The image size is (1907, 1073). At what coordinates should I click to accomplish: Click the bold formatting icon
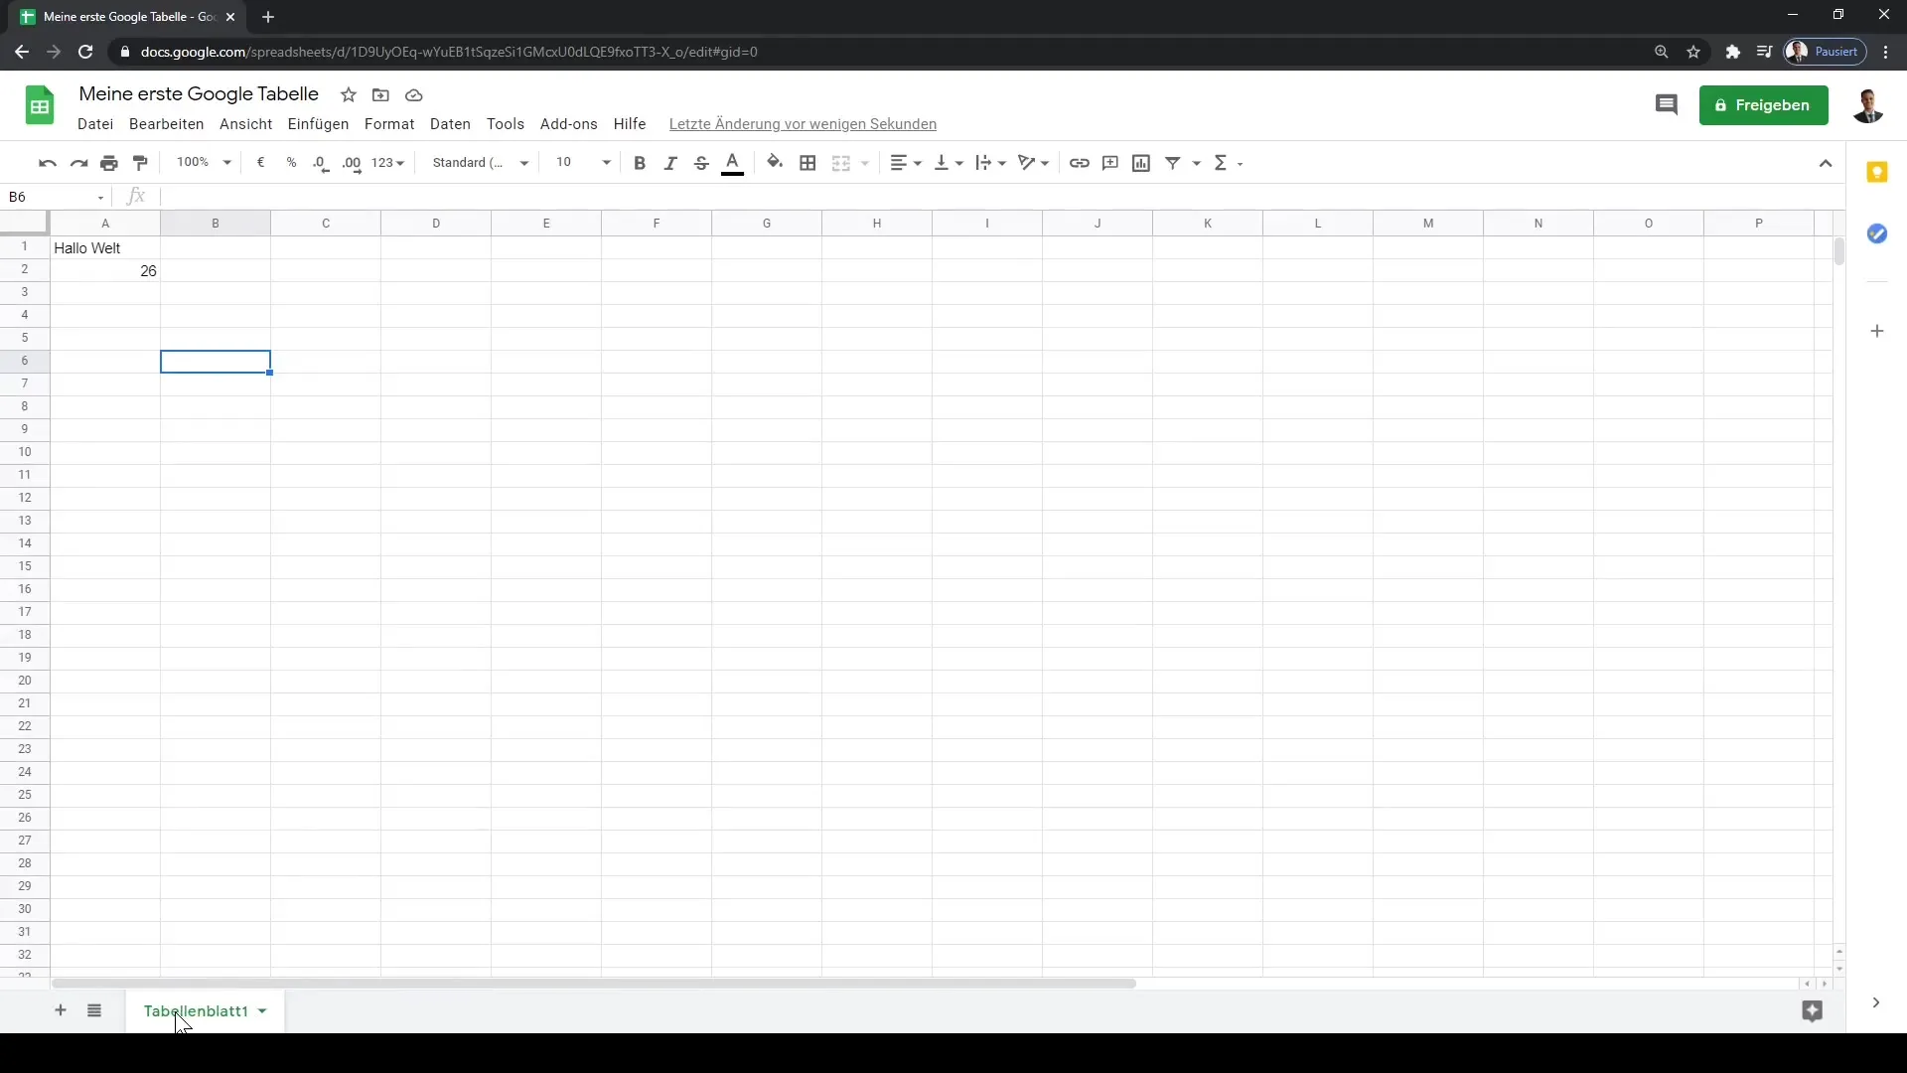click(641, 163)
